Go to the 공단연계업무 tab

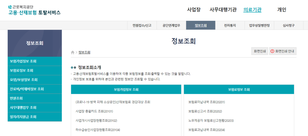tap(171, 26)
